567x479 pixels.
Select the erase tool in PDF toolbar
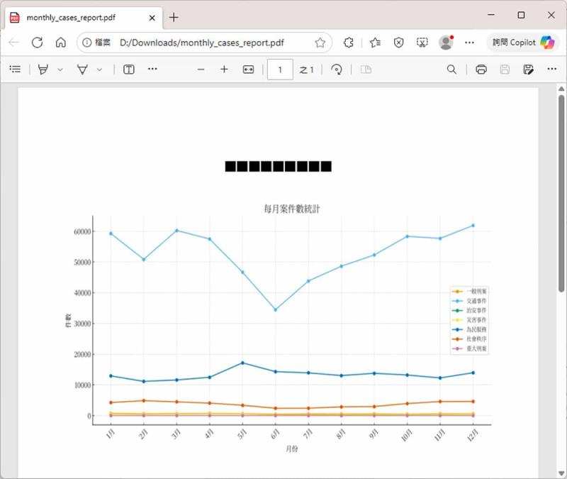pyautogui.click(x=83, y=69)
